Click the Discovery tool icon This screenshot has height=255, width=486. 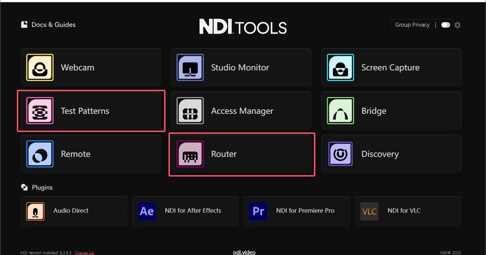[340, 154]
